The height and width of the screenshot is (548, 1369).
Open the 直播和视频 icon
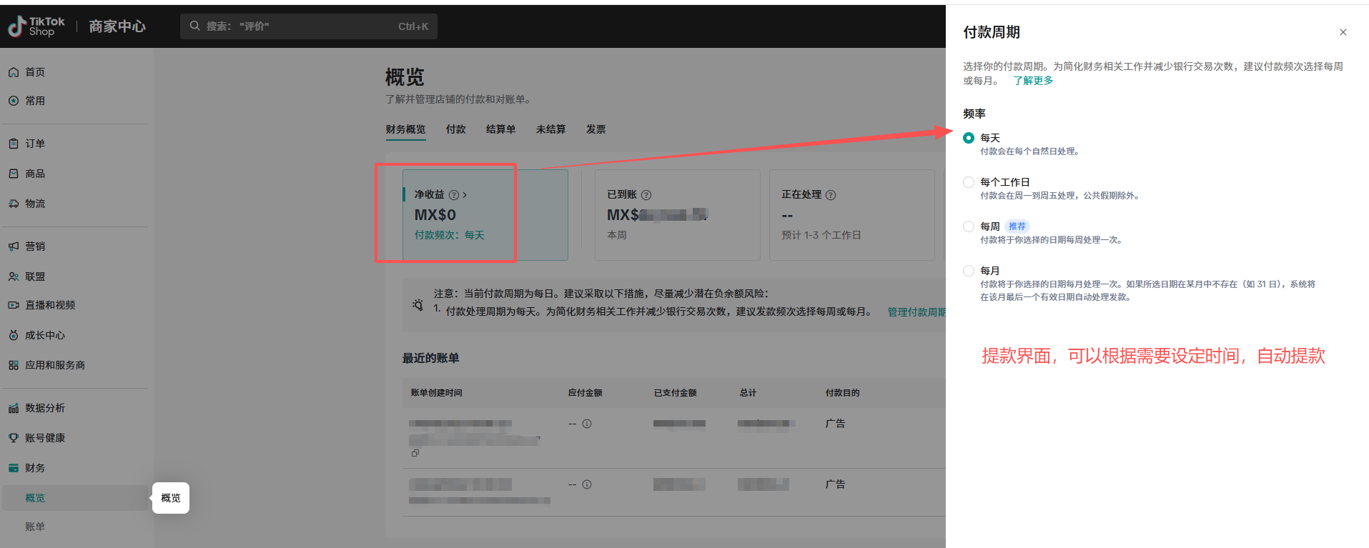pyautogui.click(x=14, y=305)
